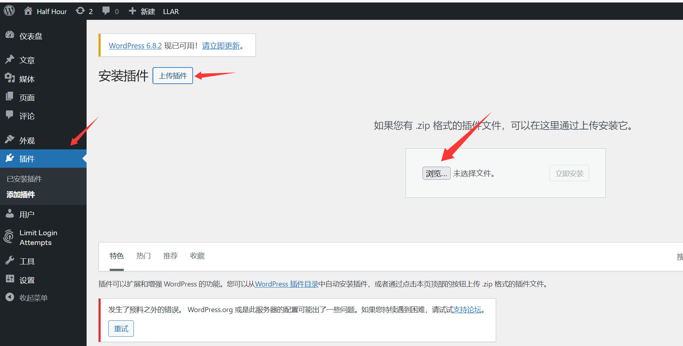The image size is (683, 346).
Task: Click the comments bubble icon in admin bar
Action: pos(106,11)
